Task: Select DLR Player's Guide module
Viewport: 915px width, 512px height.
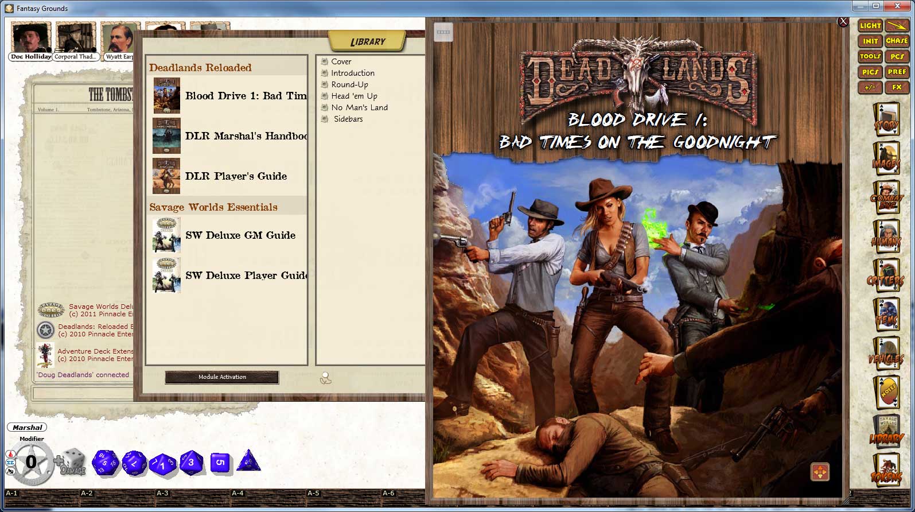Action: (x=235, y=176)
